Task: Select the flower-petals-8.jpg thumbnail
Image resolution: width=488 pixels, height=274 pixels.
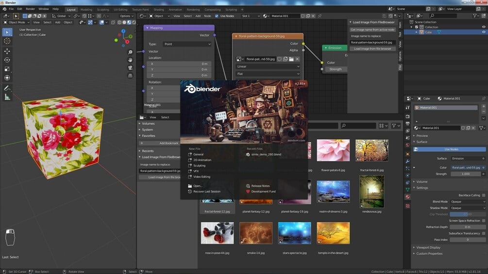Action: (333, 150)
